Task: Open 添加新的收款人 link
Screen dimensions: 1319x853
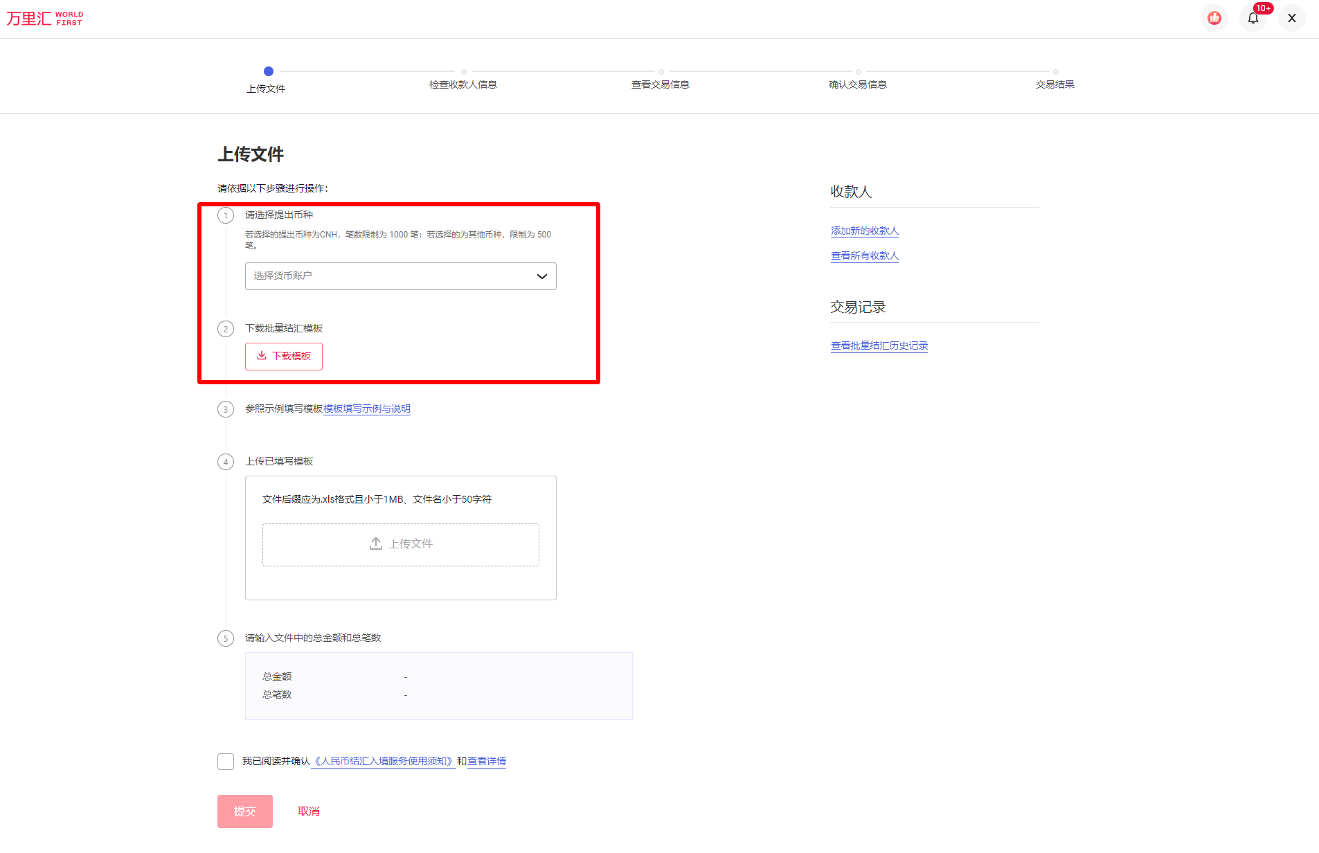Action: click(x=864, y=231)
